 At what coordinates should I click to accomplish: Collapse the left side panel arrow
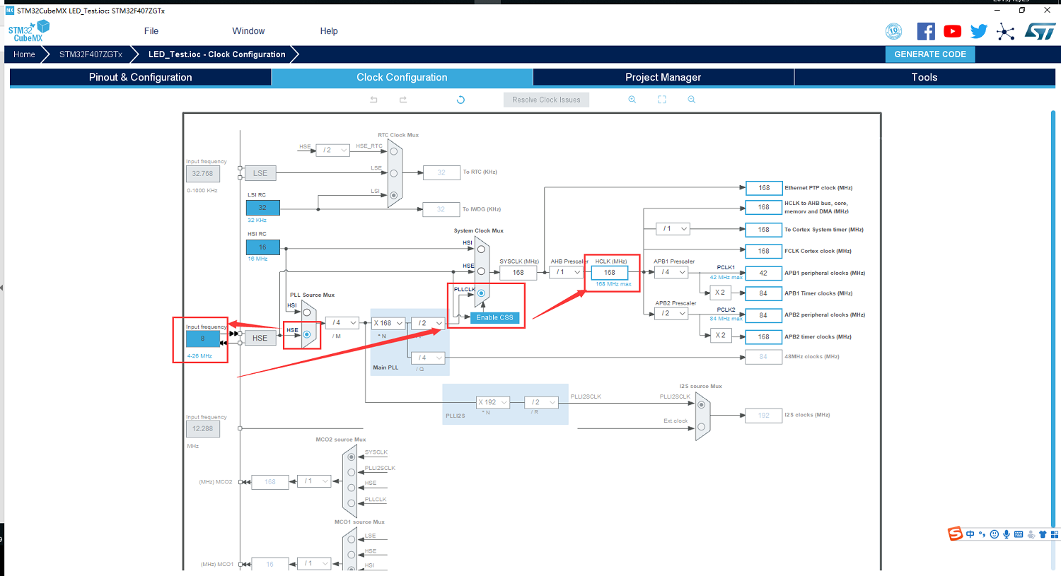(1, 288)
